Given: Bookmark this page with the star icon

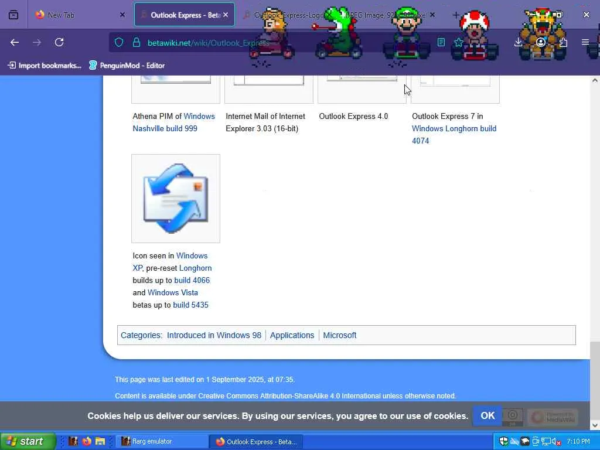Looking at the screenshot, I should tap(458, 42).
